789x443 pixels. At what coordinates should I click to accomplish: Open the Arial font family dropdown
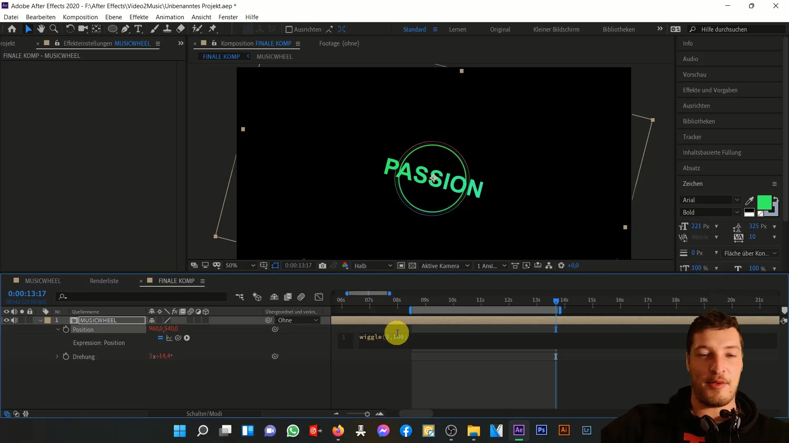[x=710, y=200]
